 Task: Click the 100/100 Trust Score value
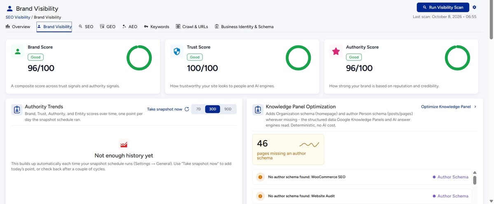point(203,68)
